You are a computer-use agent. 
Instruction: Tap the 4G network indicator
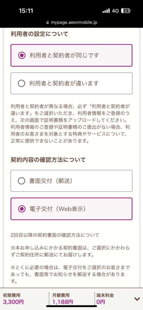[115, 11]
